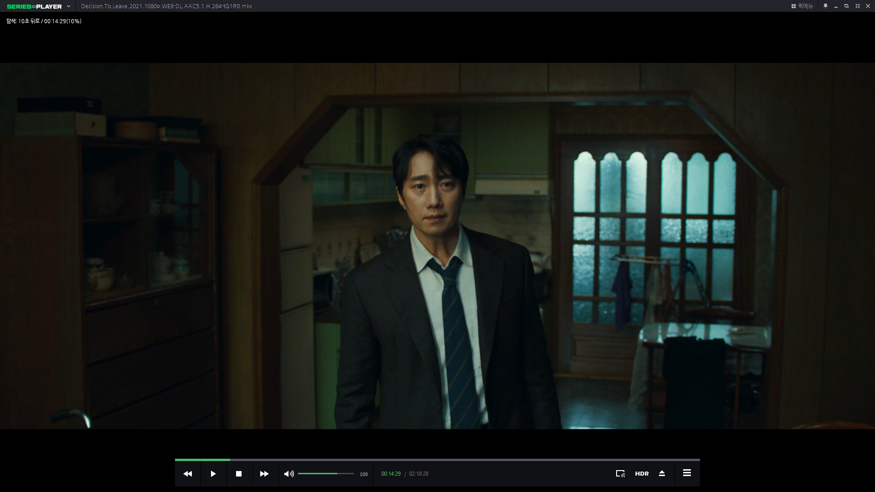Stop the video with the stop button
This screenshot has width=875, height=492.
click(239, 474)
